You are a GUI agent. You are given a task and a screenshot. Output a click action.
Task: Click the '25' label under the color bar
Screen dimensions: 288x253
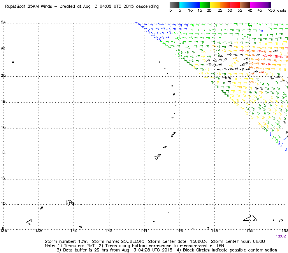tap(220, 11)
